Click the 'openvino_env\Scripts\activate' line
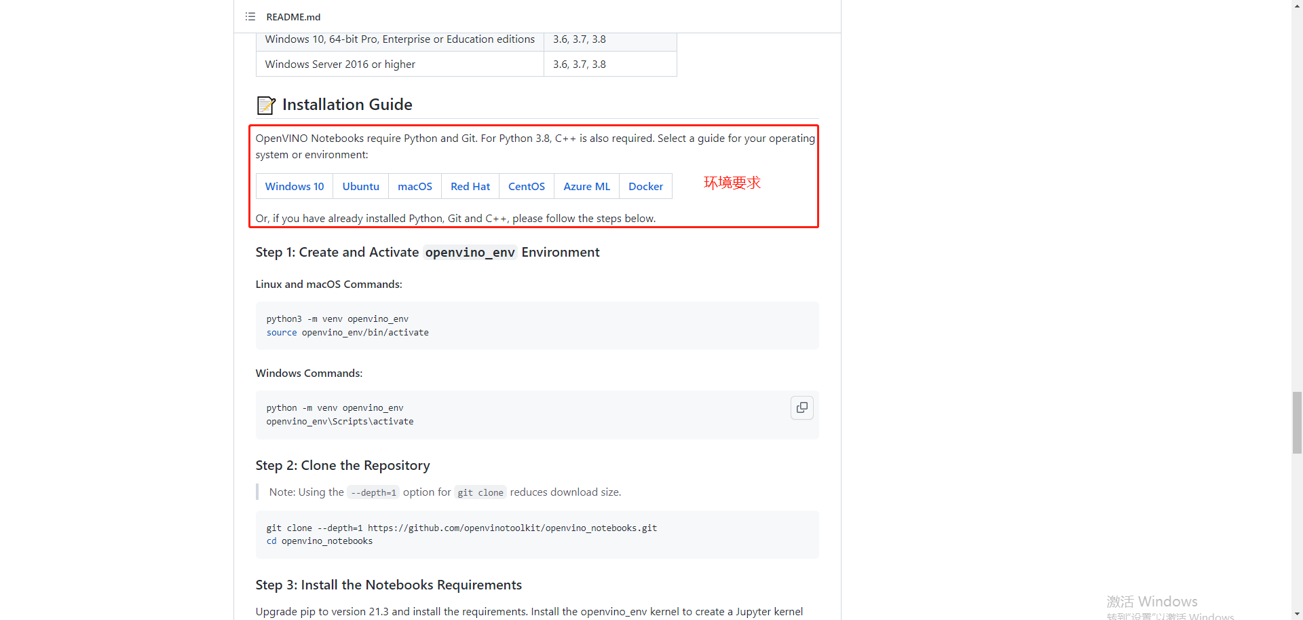 (x=340, y=421)
